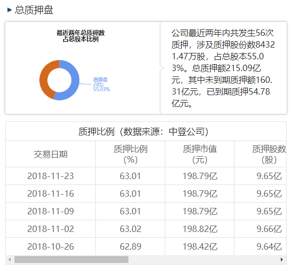Click the 质押市值(元) column header
Viewport: 292px width, 271px height.
[x=200, y=154]
